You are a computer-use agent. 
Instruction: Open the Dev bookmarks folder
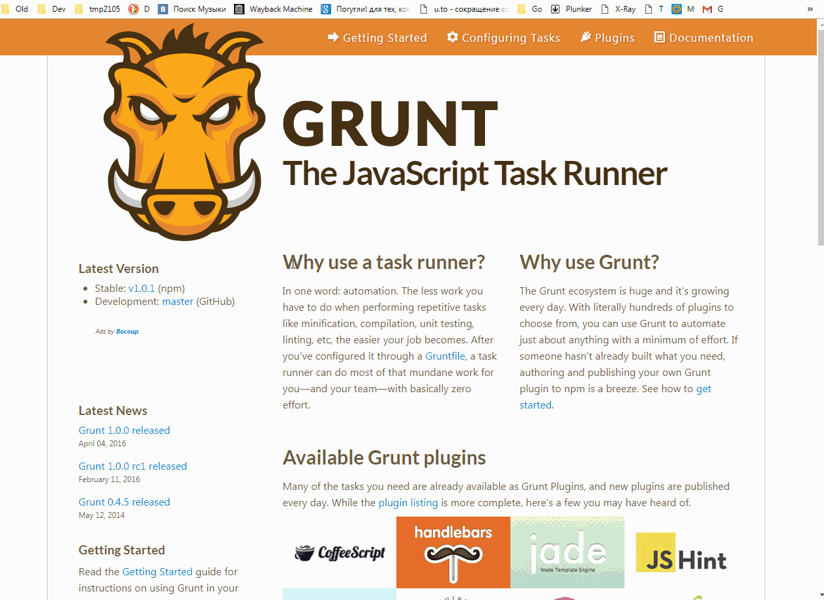[52, 9]
